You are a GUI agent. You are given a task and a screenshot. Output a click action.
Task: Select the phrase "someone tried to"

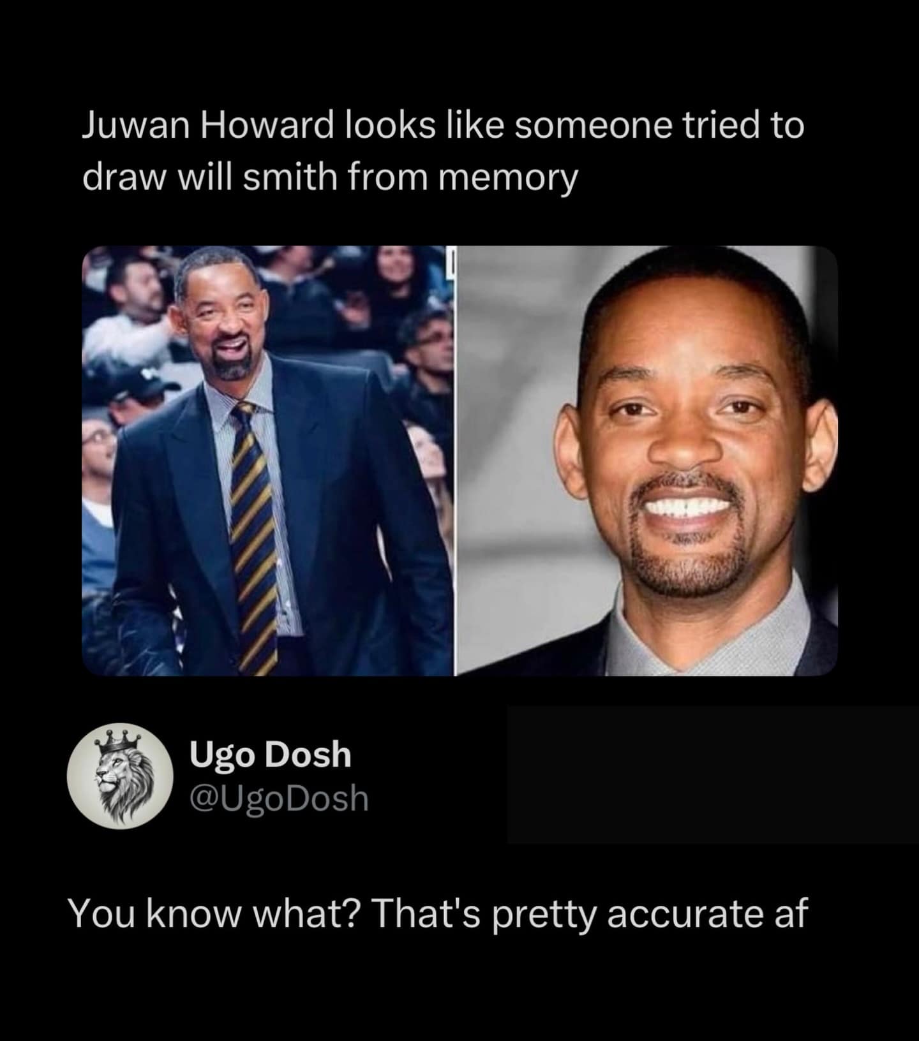659,125
